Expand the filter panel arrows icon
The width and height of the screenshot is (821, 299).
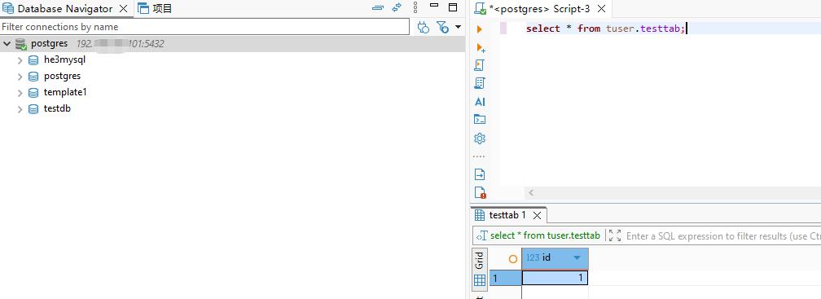coord(615,235)
